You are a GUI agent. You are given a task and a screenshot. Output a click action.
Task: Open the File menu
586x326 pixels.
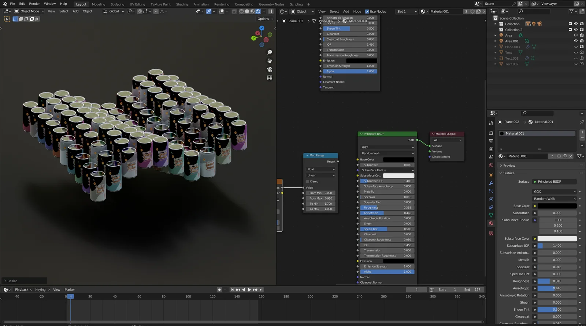[x=12, y=4]
